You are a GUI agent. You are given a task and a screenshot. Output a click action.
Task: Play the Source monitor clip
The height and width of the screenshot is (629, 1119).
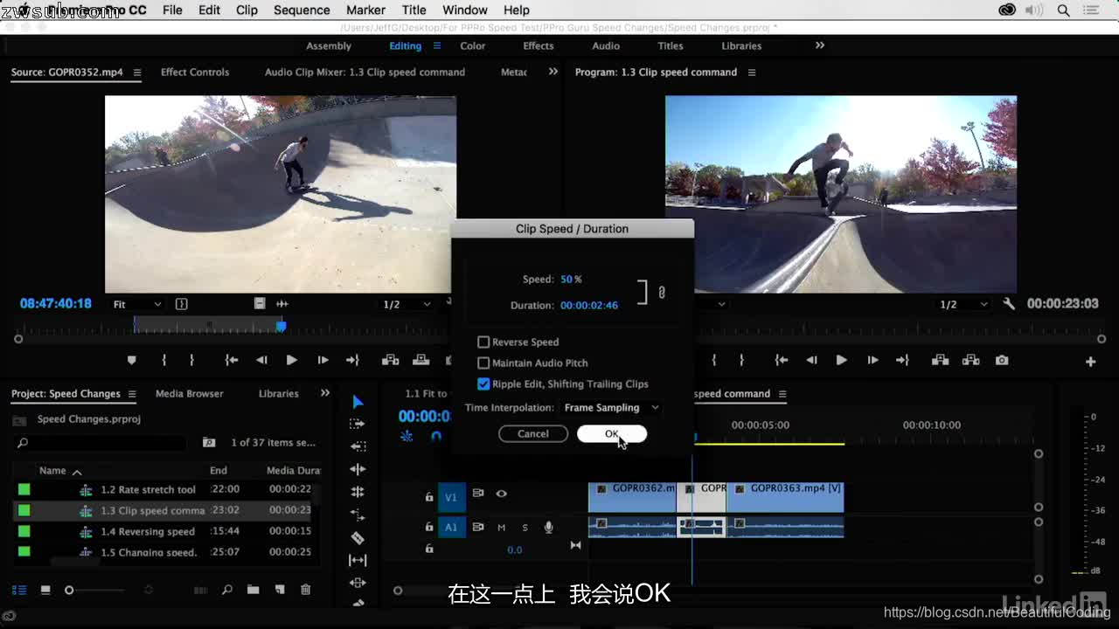tap(291, 360)
